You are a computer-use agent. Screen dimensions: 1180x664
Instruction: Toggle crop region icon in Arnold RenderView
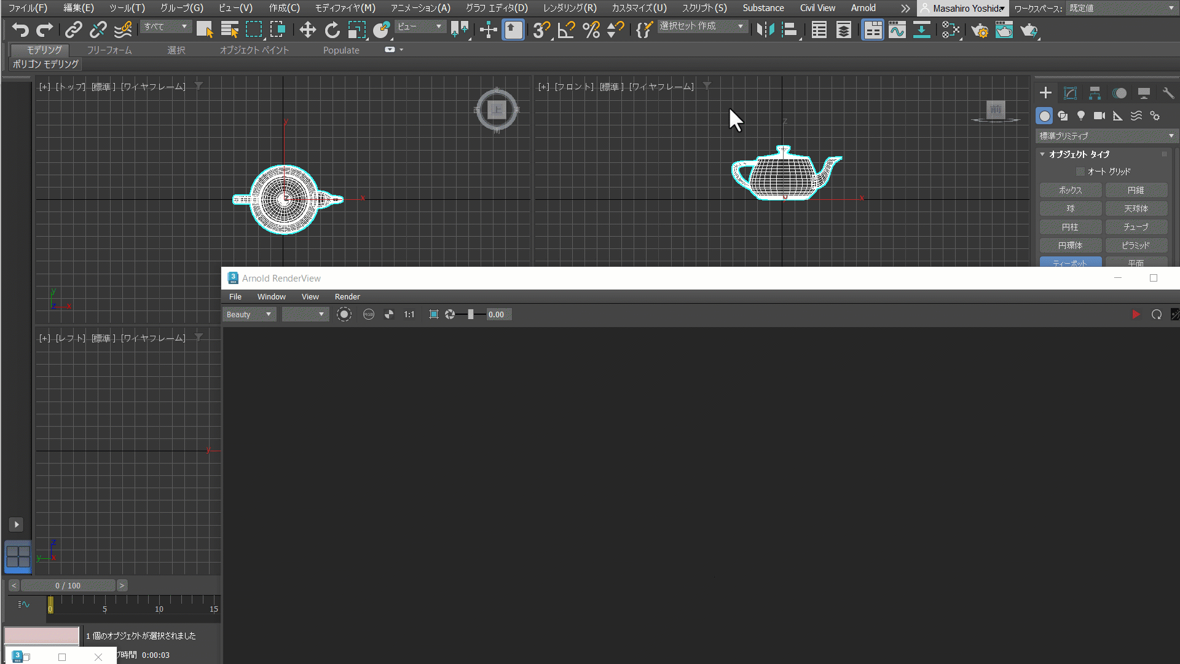[434, 314]
